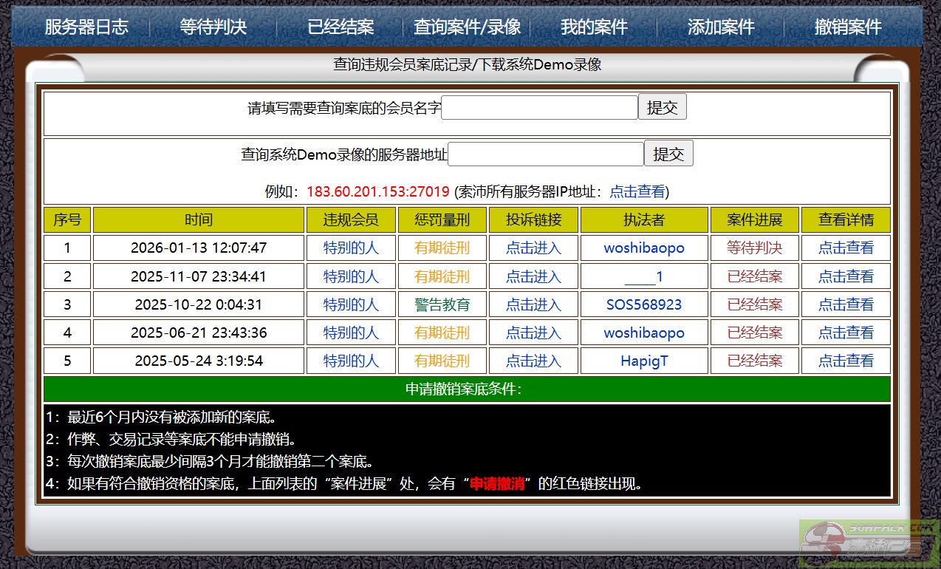This screenshot has height=569, width=941.
Task: Open enforcer SOS568923 profile link
Action: 644,304
